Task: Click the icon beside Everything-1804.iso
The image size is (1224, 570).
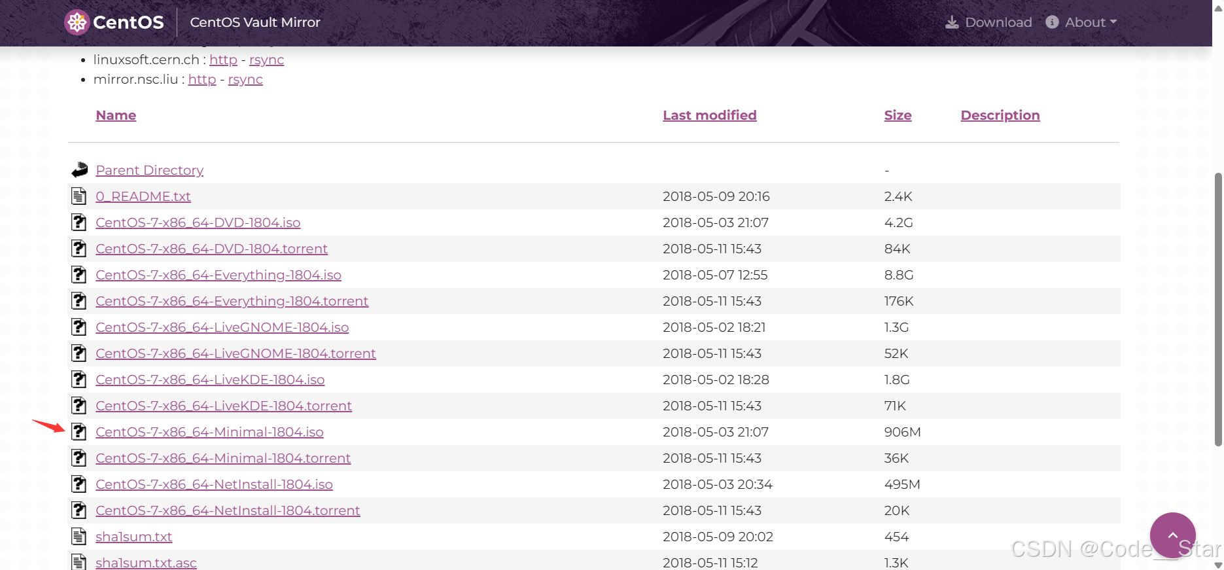Action: [x=79, y=275]
